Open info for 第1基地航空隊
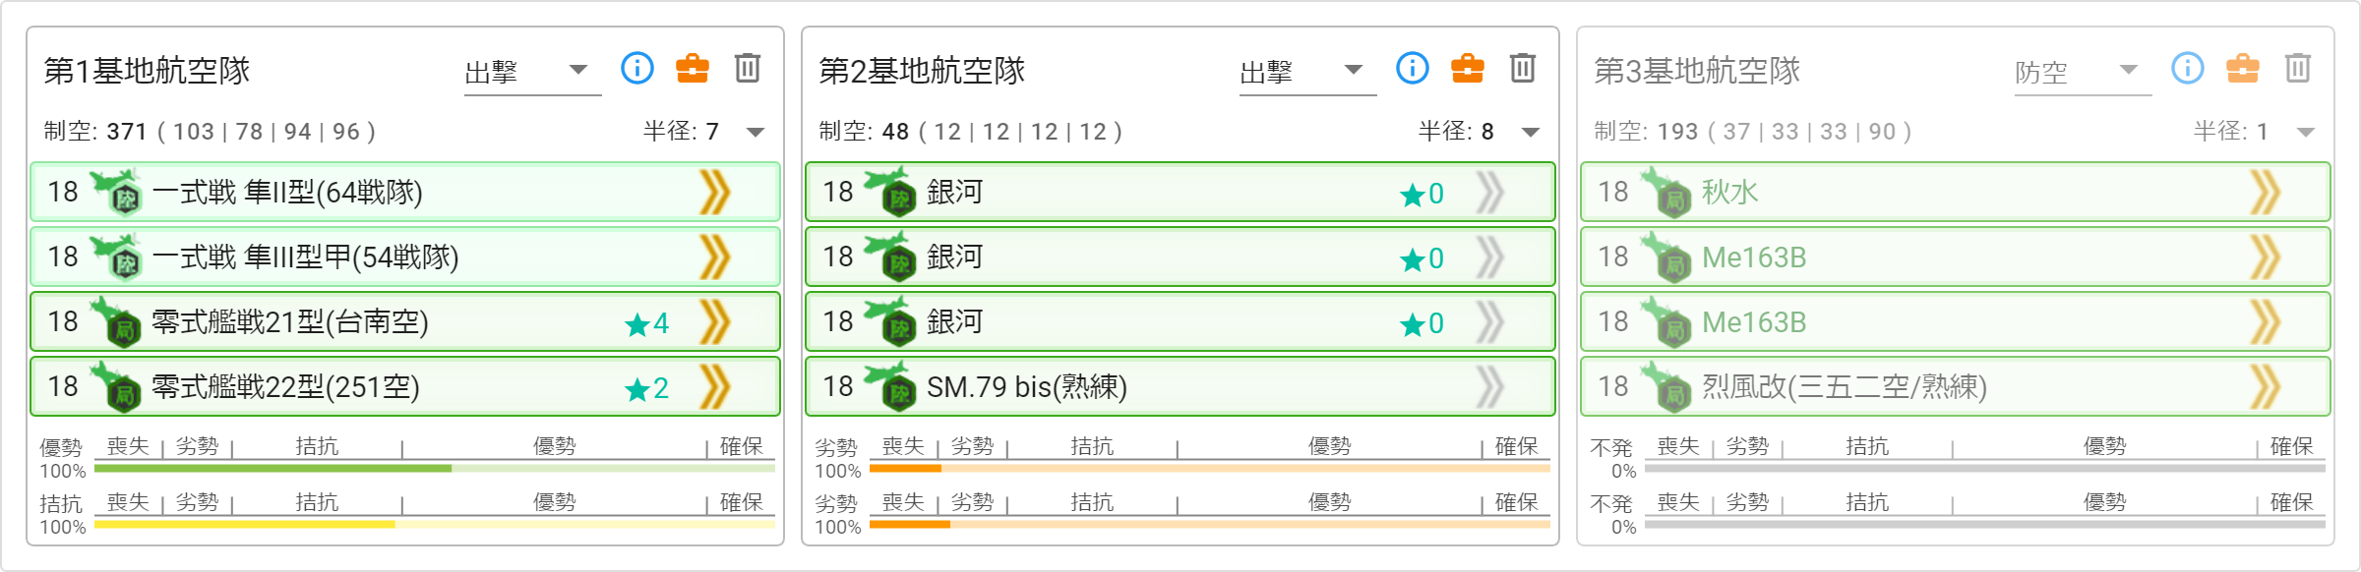Image resolution: width=2361 pixels, height=572 pixels. pyautogui.click(x=637, y=69)
